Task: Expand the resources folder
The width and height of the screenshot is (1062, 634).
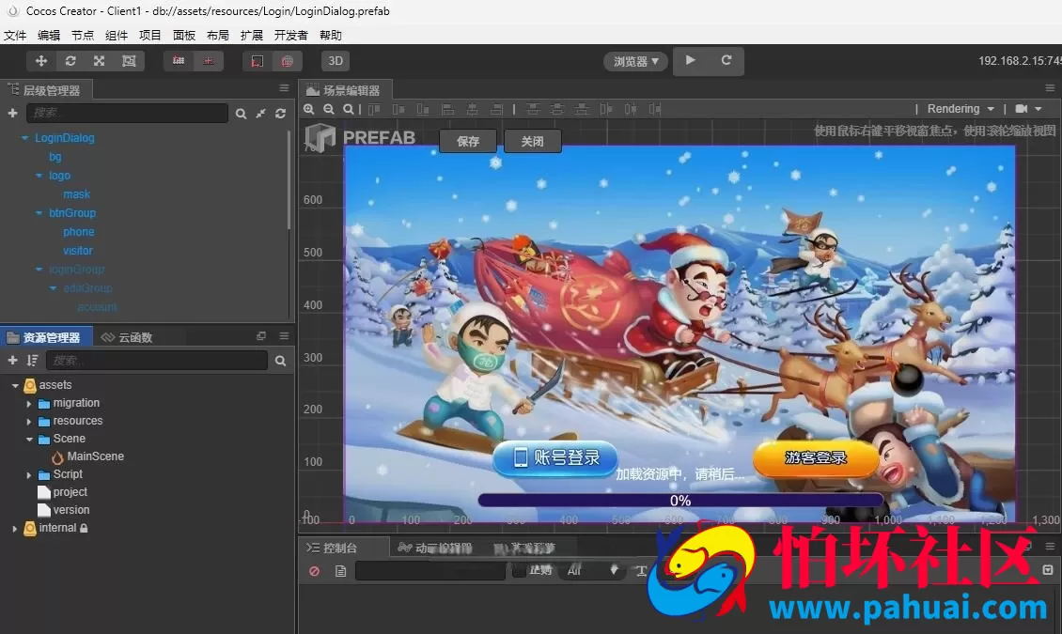Action: 28,422
